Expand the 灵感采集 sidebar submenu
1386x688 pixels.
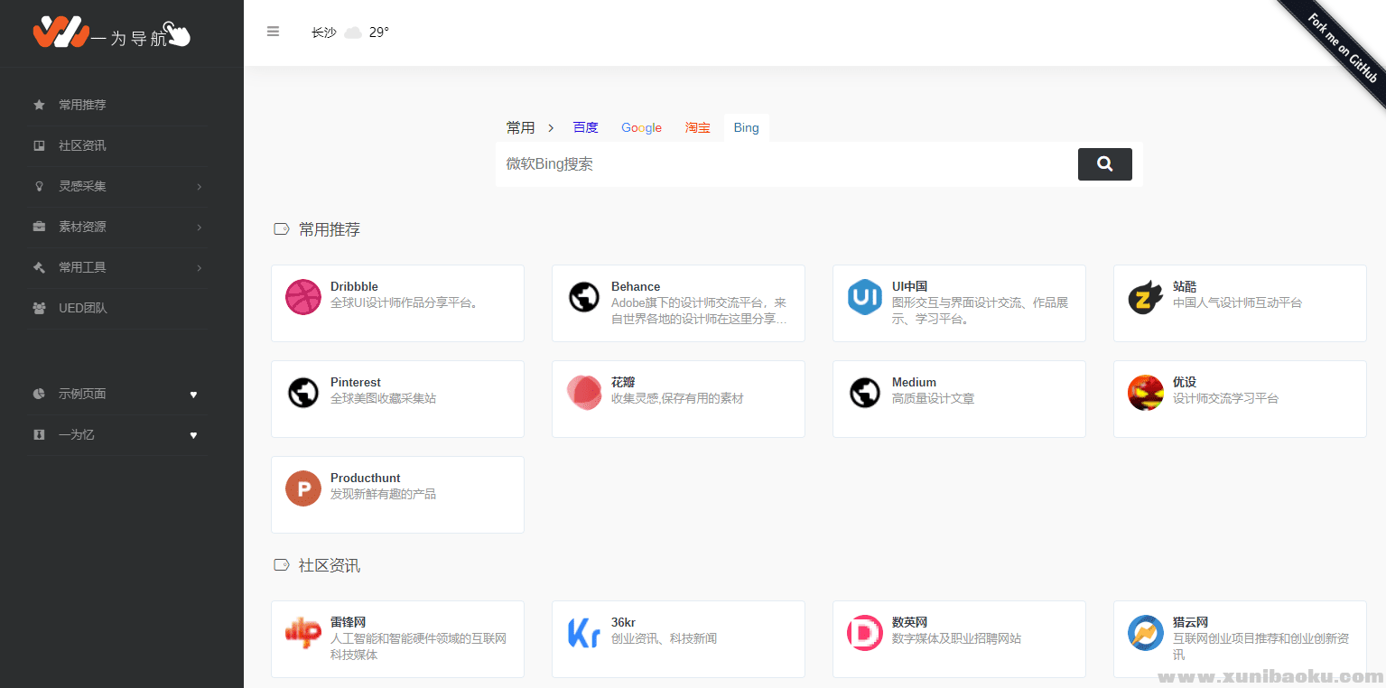pyautogui.click(x=117, y=186)
